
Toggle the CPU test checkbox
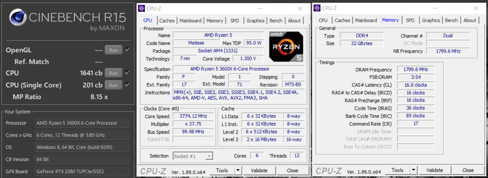click(128, 73)
